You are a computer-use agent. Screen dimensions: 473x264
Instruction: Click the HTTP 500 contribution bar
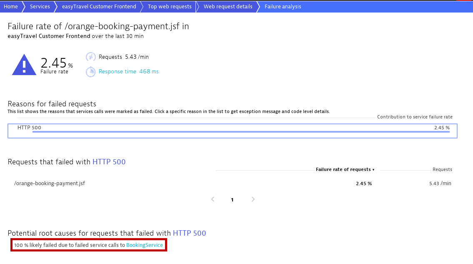tap(241, 132)
